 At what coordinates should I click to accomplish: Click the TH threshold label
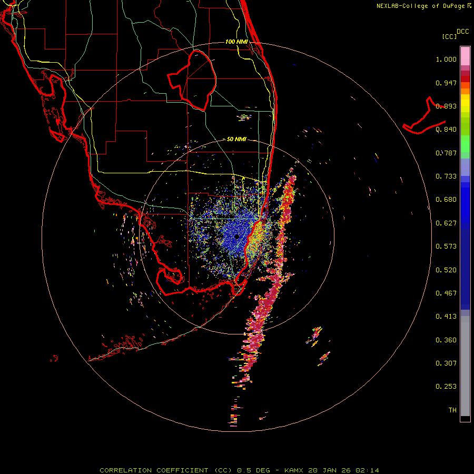pos(452,410)
